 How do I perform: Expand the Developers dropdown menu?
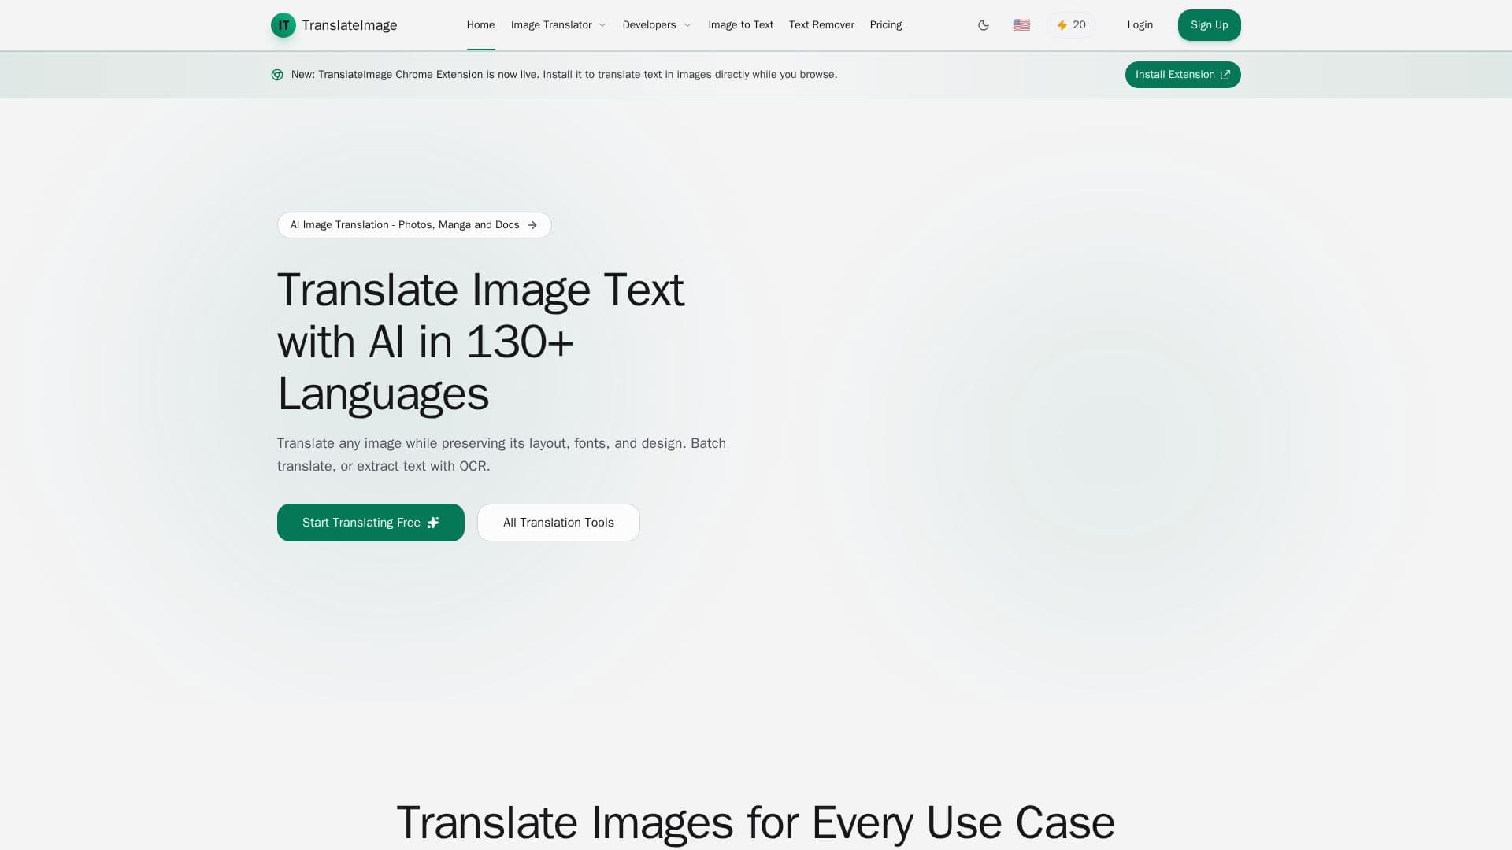tap(657, 25)
